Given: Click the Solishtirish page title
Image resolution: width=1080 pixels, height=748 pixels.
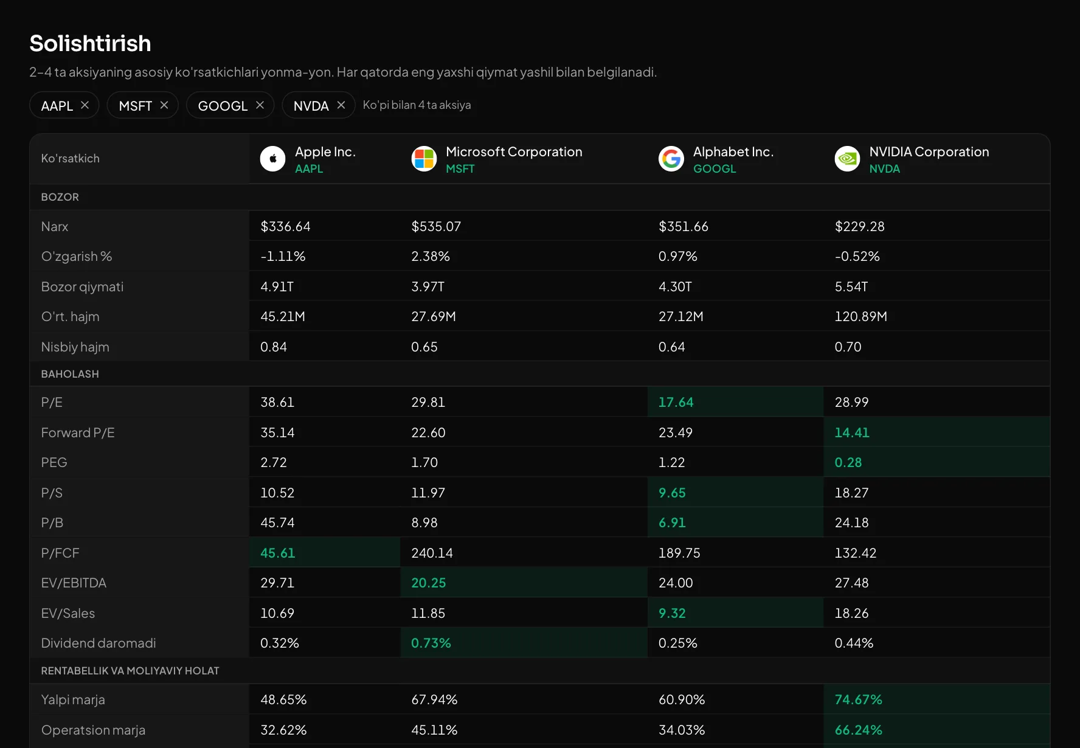Looking at the screenshot, I should [90, 43].
